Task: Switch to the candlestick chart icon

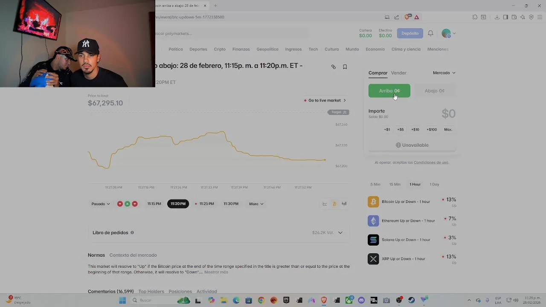Action: [344, 204]
